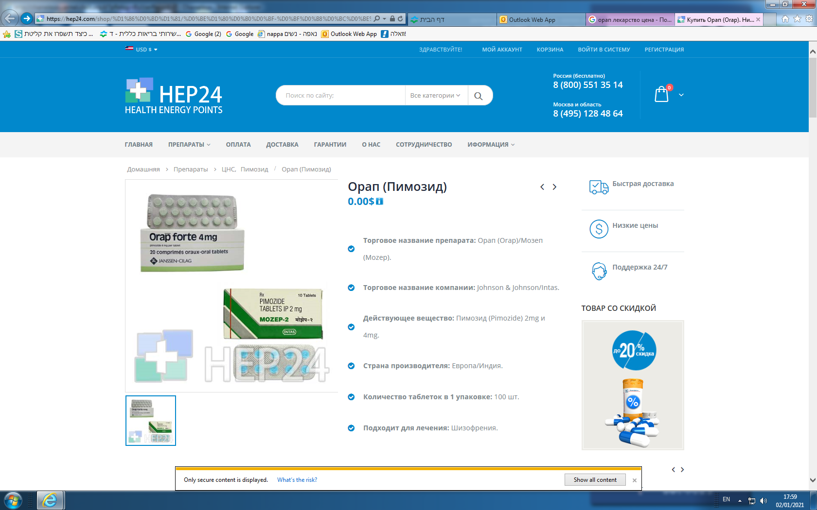This screenshot has height=510, width=817.
Task: Click Internet Explorer taskbar icon
Action: [50, 500]
